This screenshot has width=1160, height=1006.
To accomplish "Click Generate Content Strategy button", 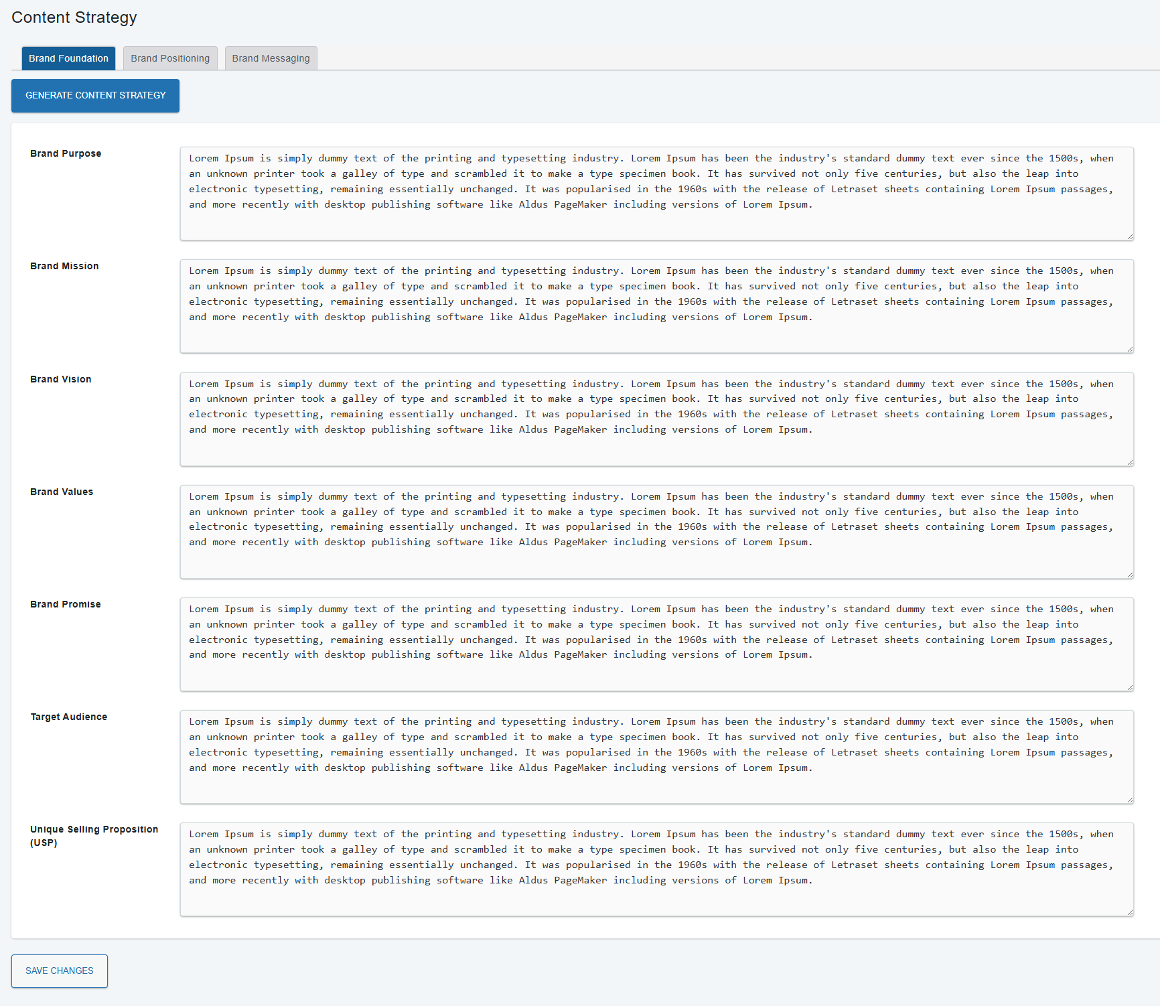I will pos(95,96).
